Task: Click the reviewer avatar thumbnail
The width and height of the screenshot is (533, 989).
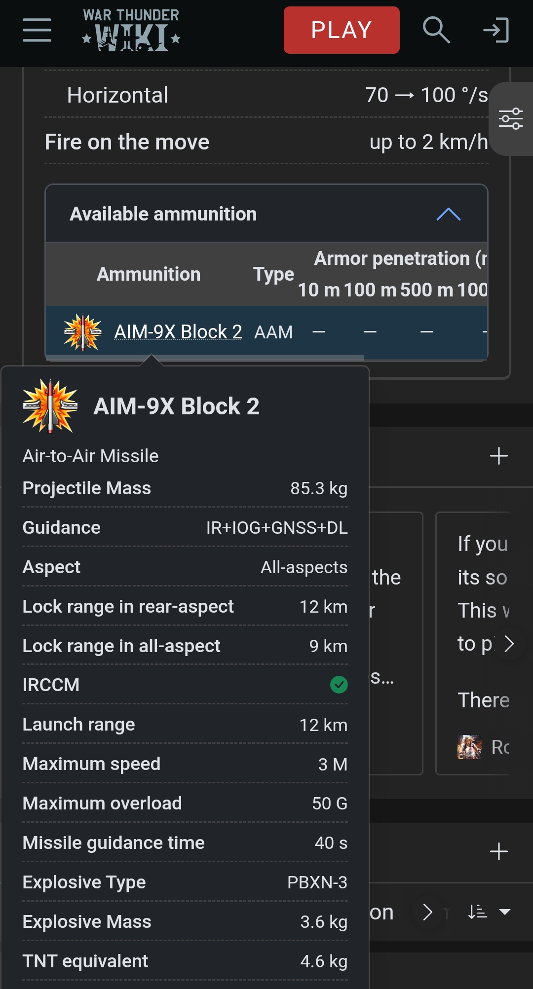Action: [x=469, y=747]
